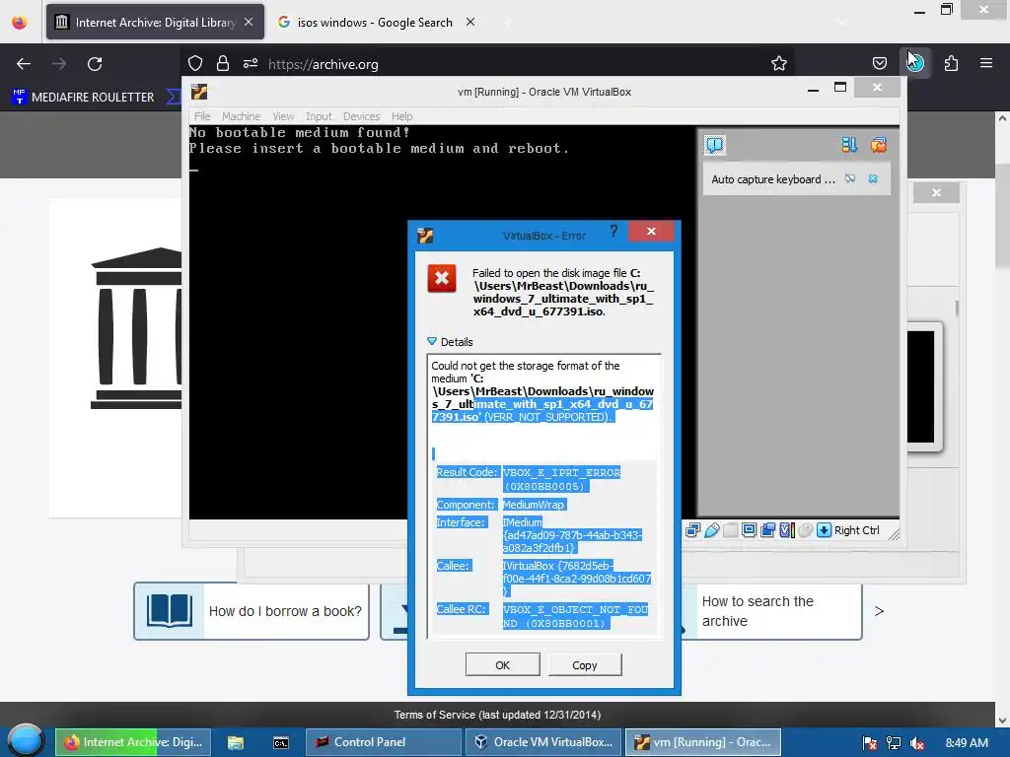Click the Windows Start orb
The height and width of the screenshot is (757, 1010).
[25, 741]
